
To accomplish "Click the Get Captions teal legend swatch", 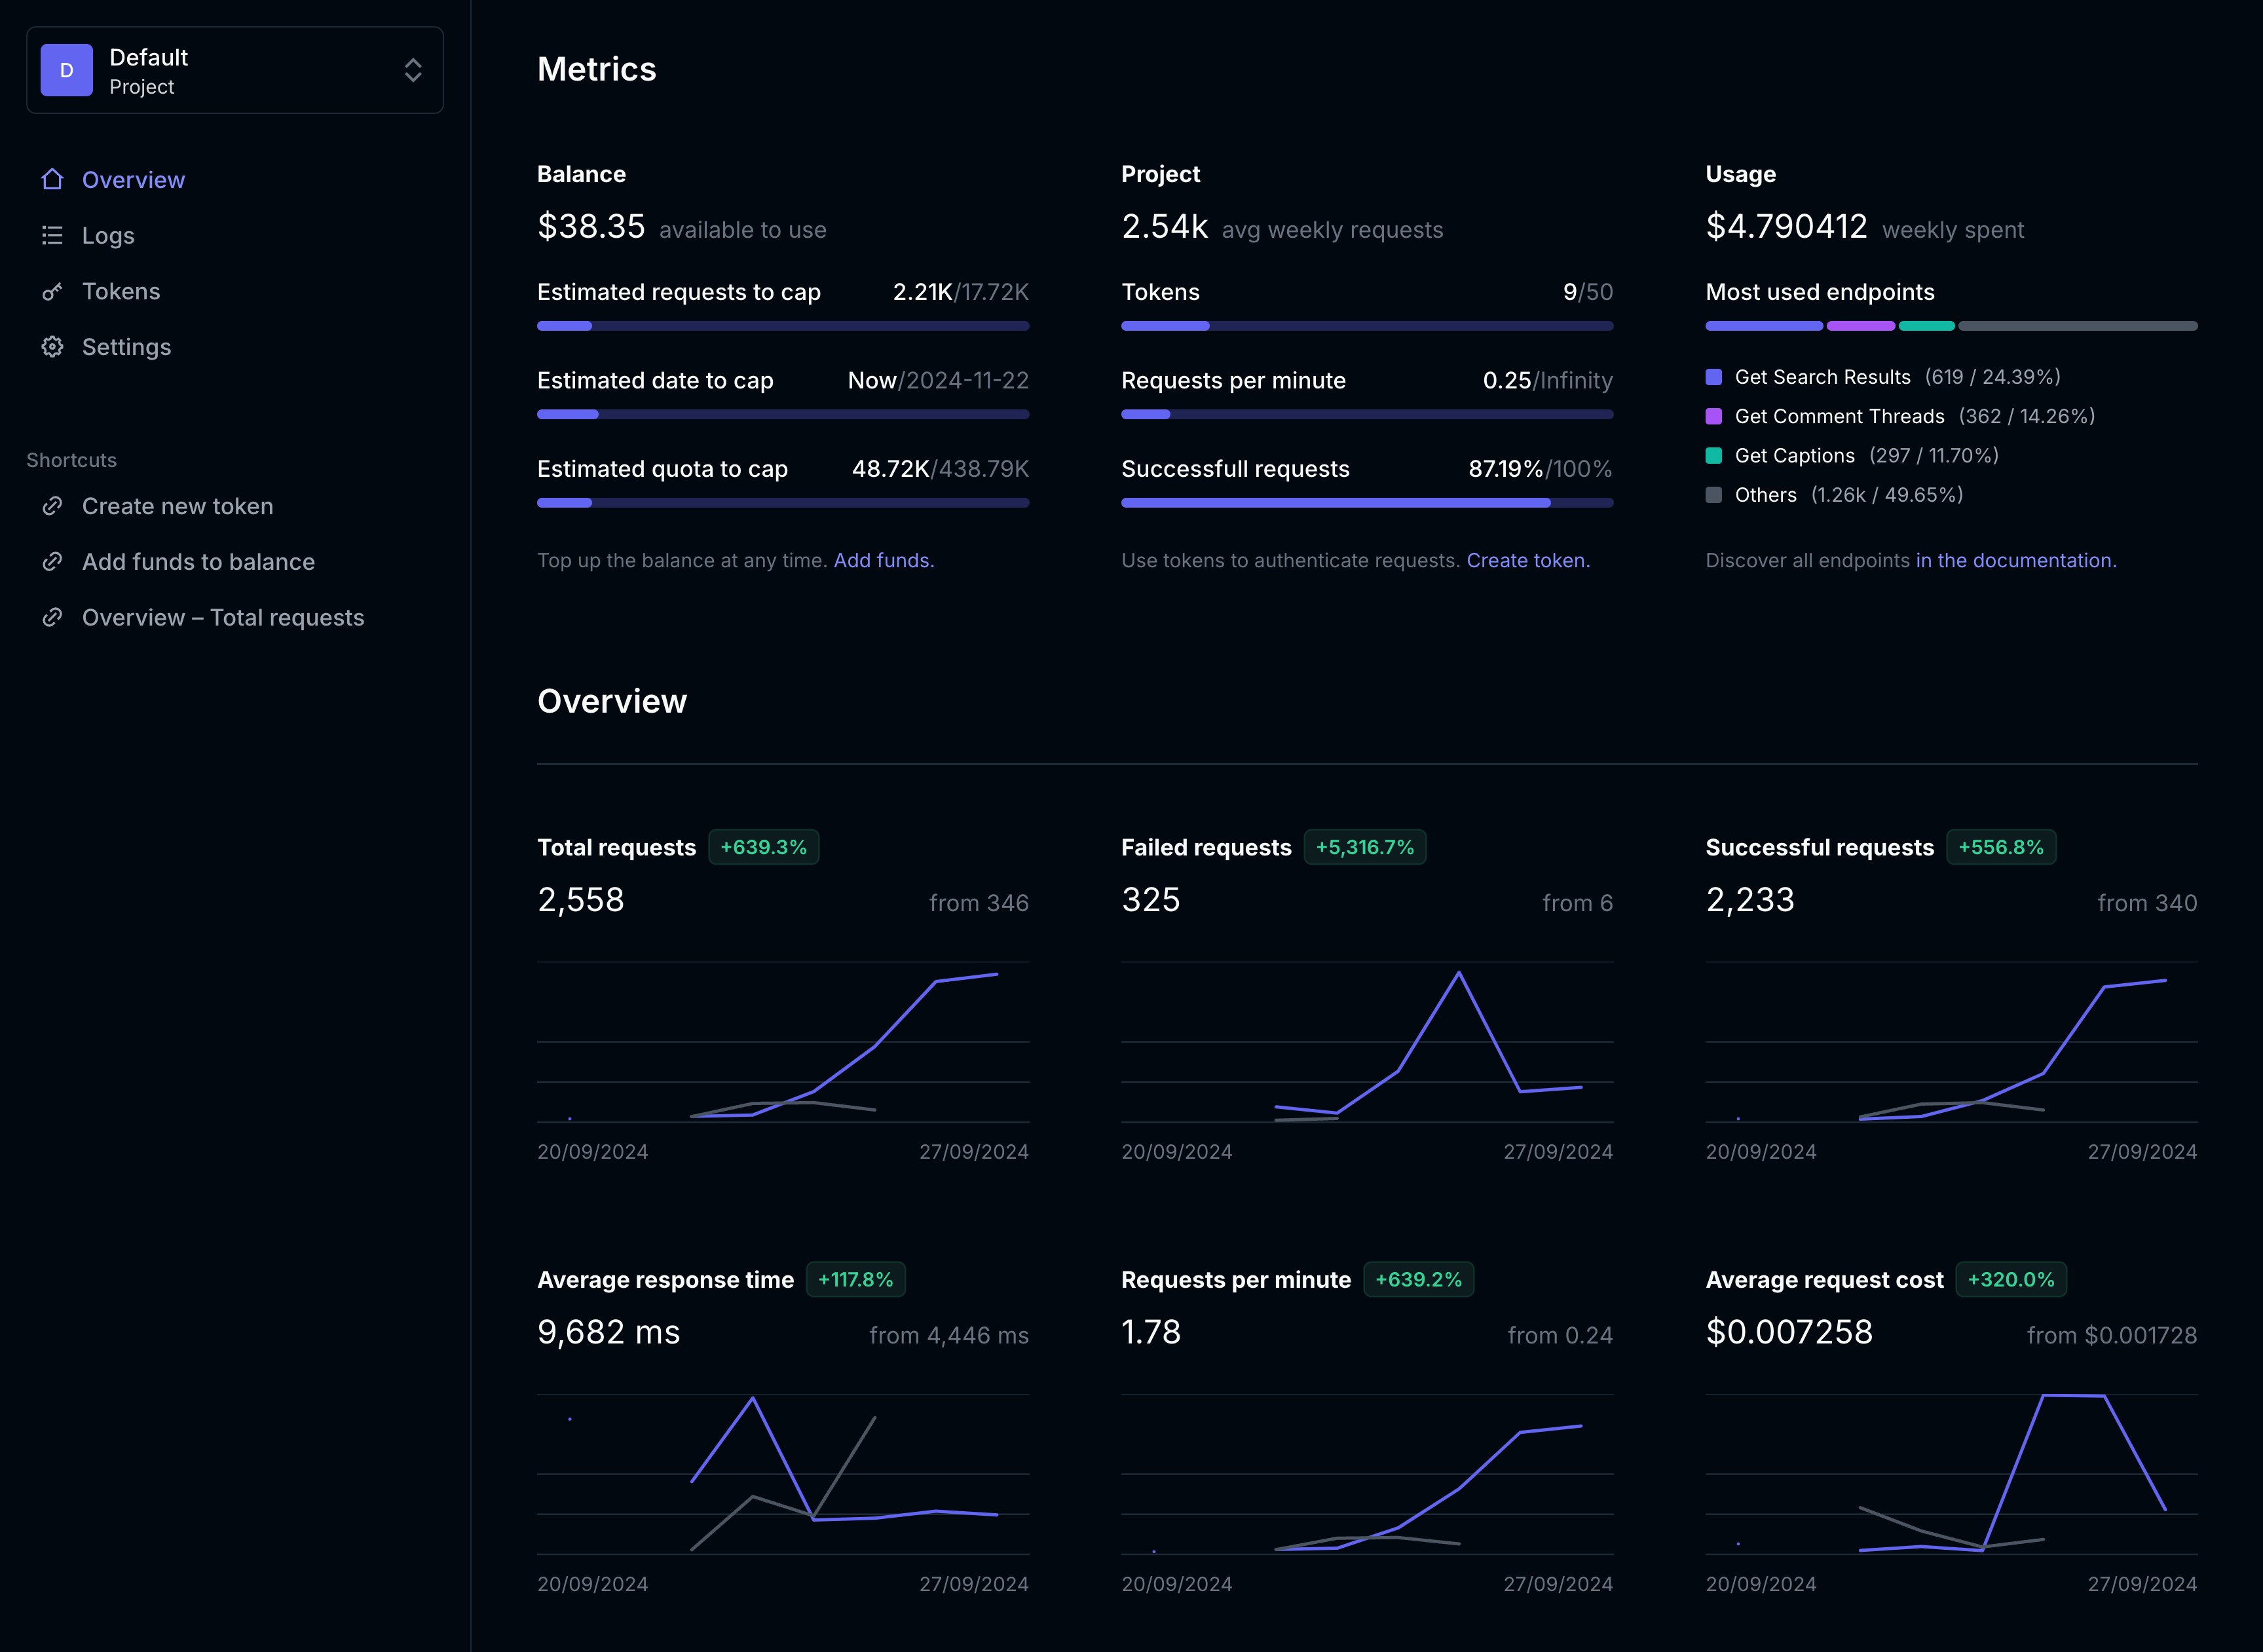I will [x=1714, y=456].
